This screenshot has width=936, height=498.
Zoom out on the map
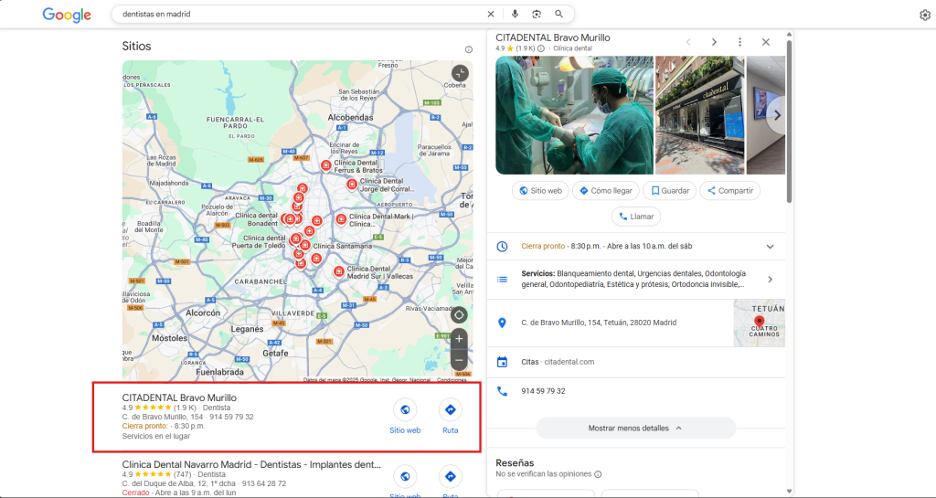[x=459, y=360]
